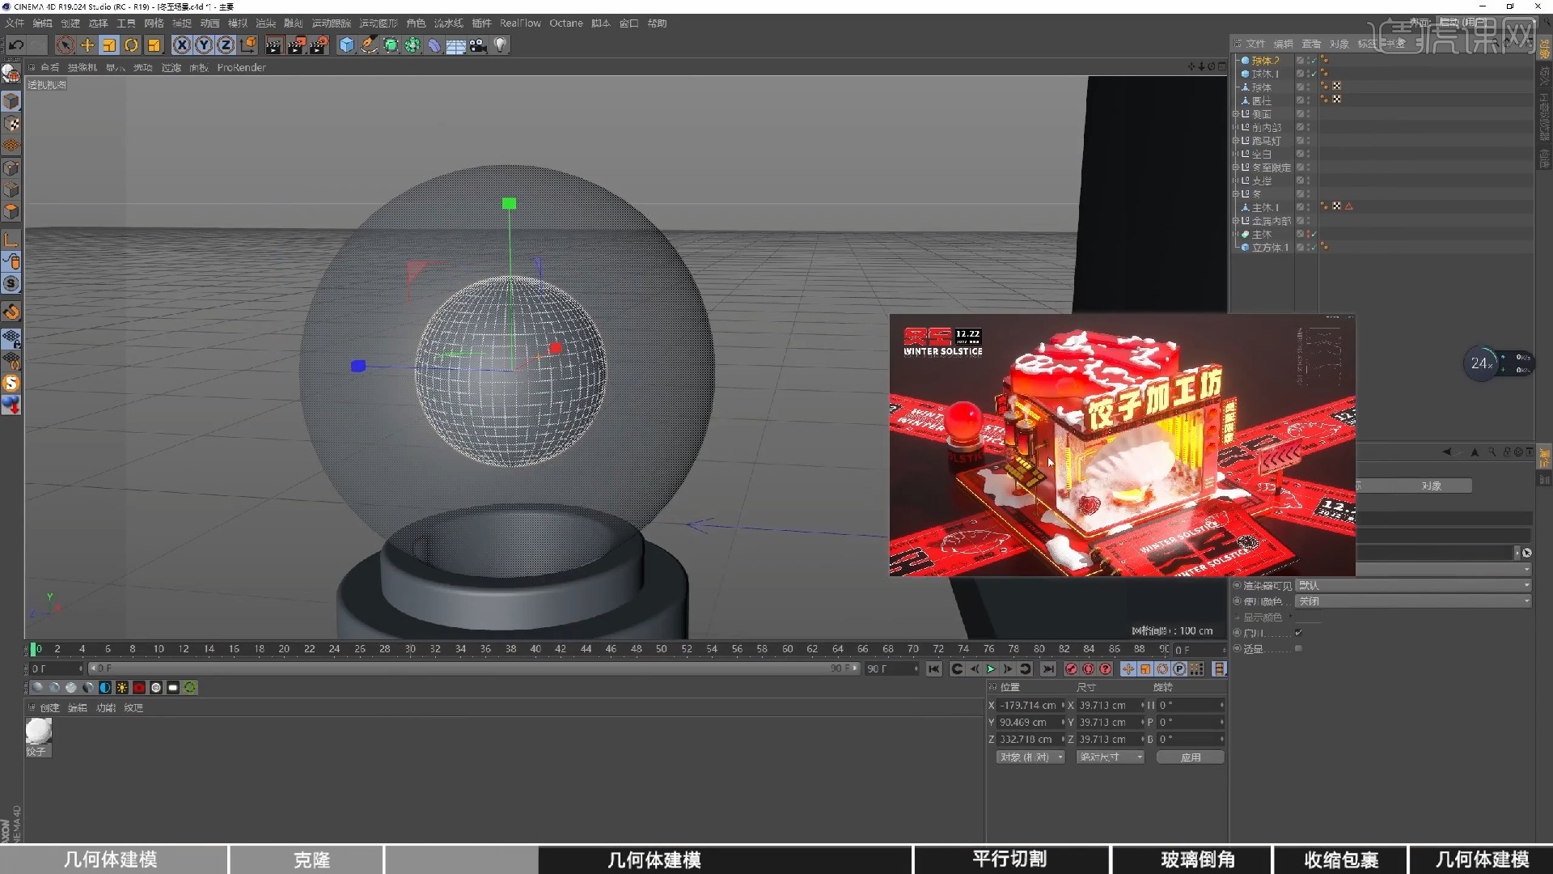The height and width of the screenshot is (874, 1553).
Task: Click the red Record keyframe button
Action: tap(1071, 669)
